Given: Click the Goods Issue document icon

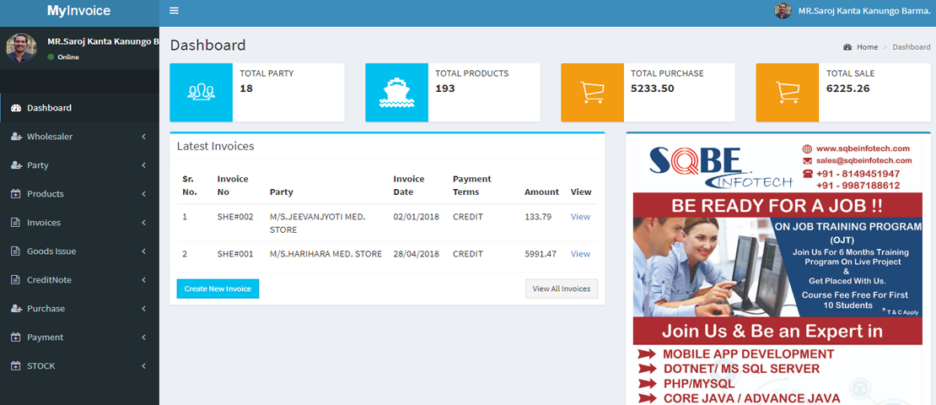Looking at the screenshot, I should pyautogui.click(x=16, y=251).
